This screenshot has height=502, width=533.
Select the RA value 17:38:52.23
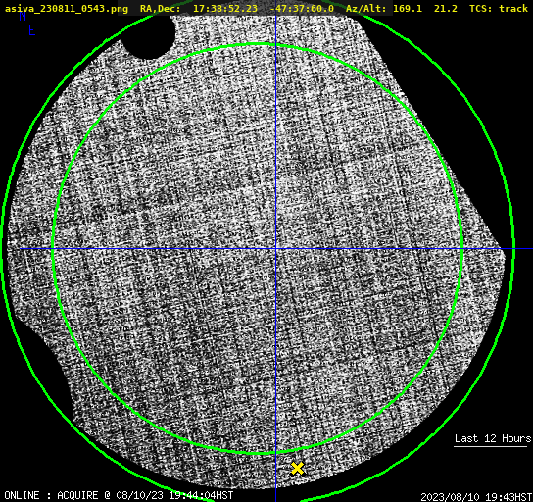[225, 8]
